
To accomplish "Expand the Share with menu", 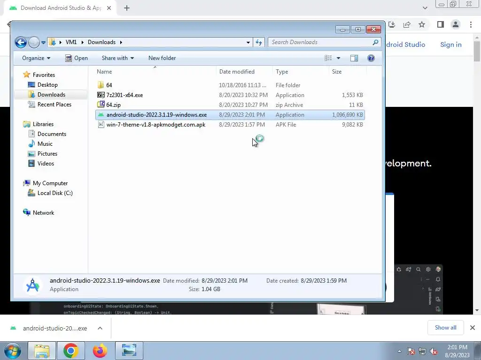I will [x=118, y=58].
